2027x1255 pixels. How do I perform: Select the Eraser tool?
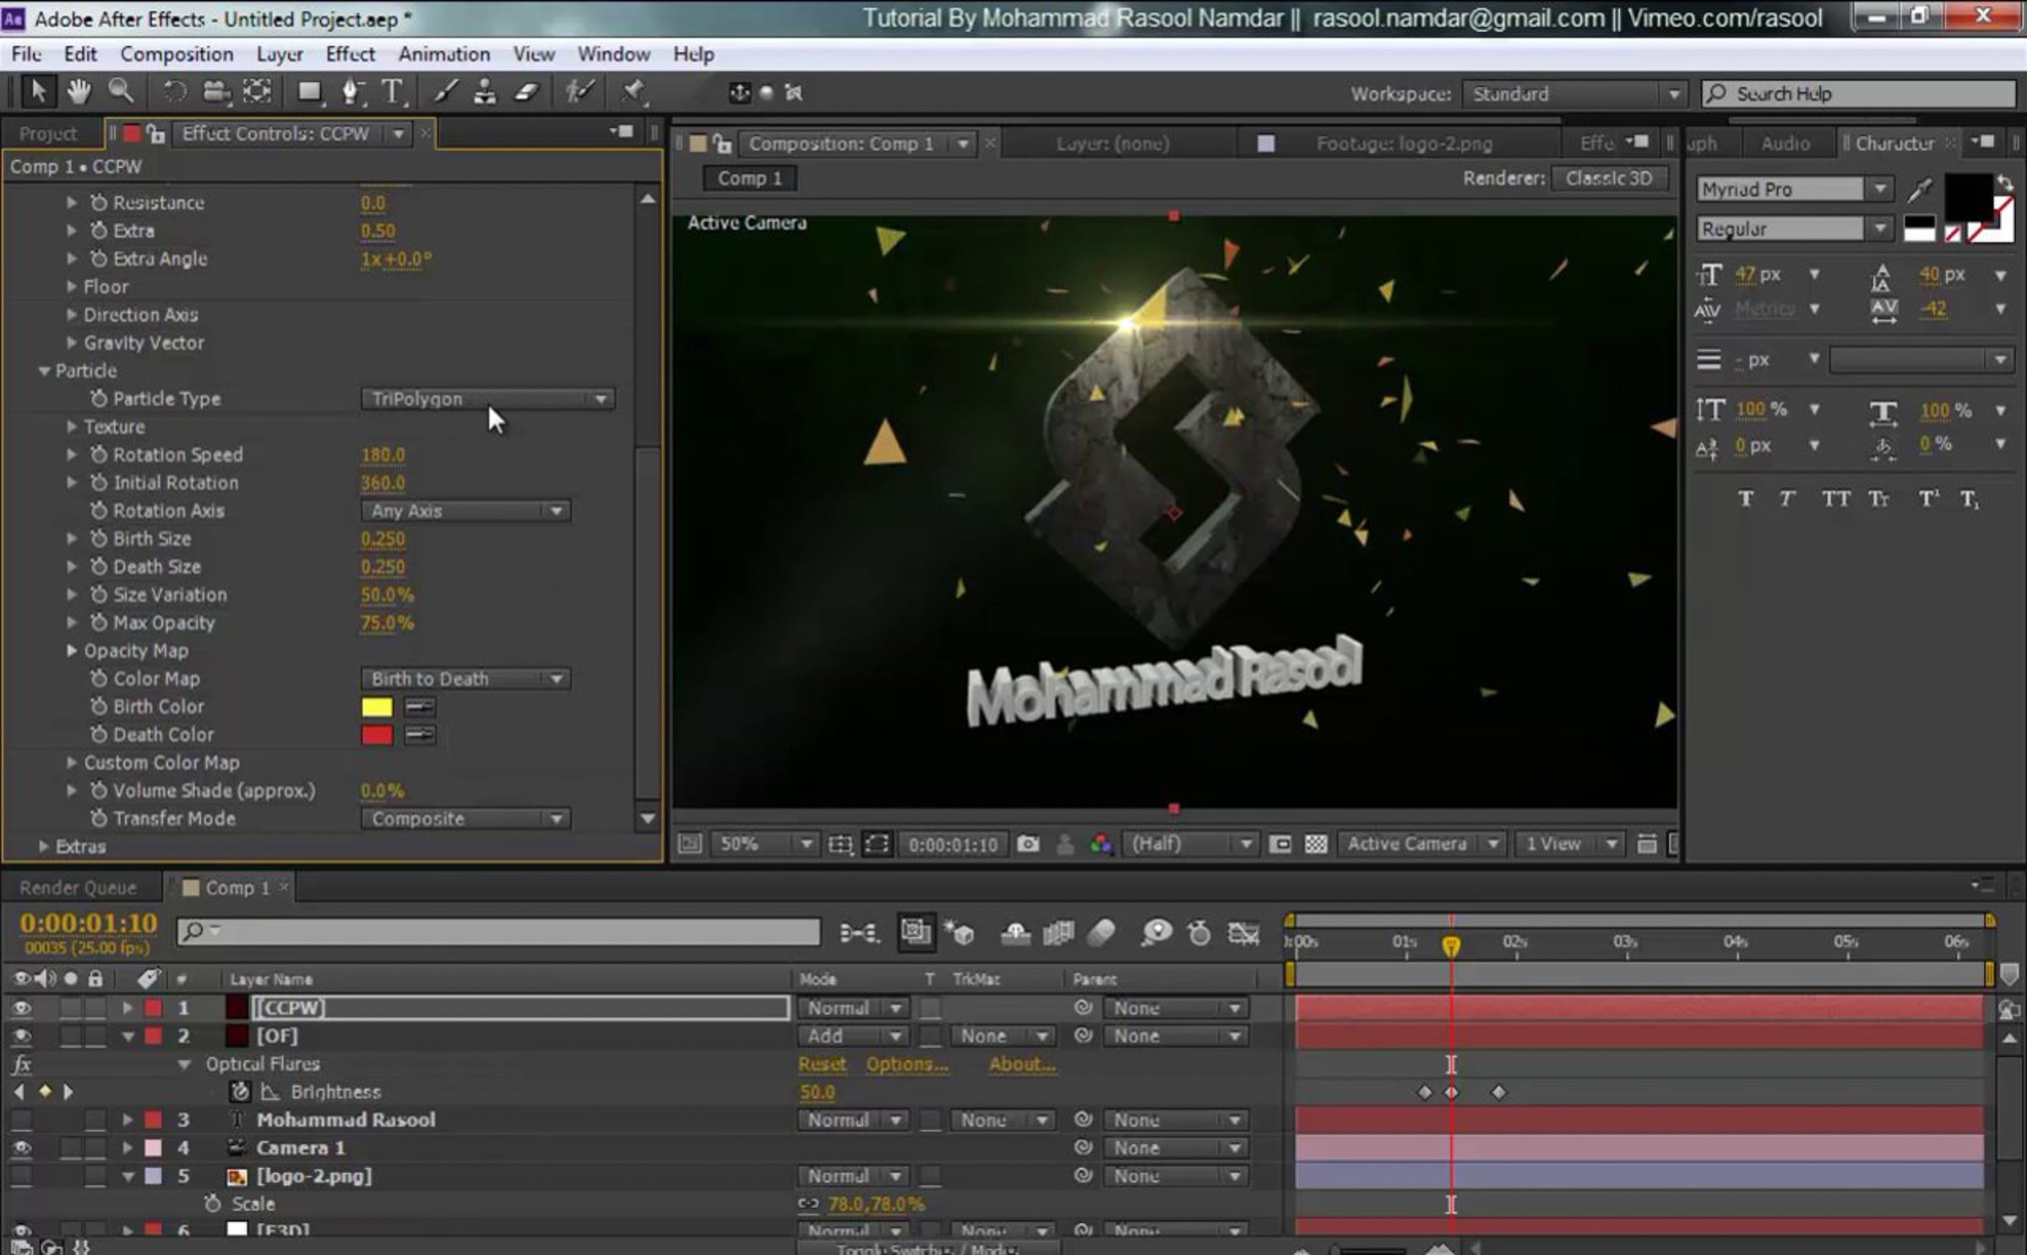(x=527, y=91)
